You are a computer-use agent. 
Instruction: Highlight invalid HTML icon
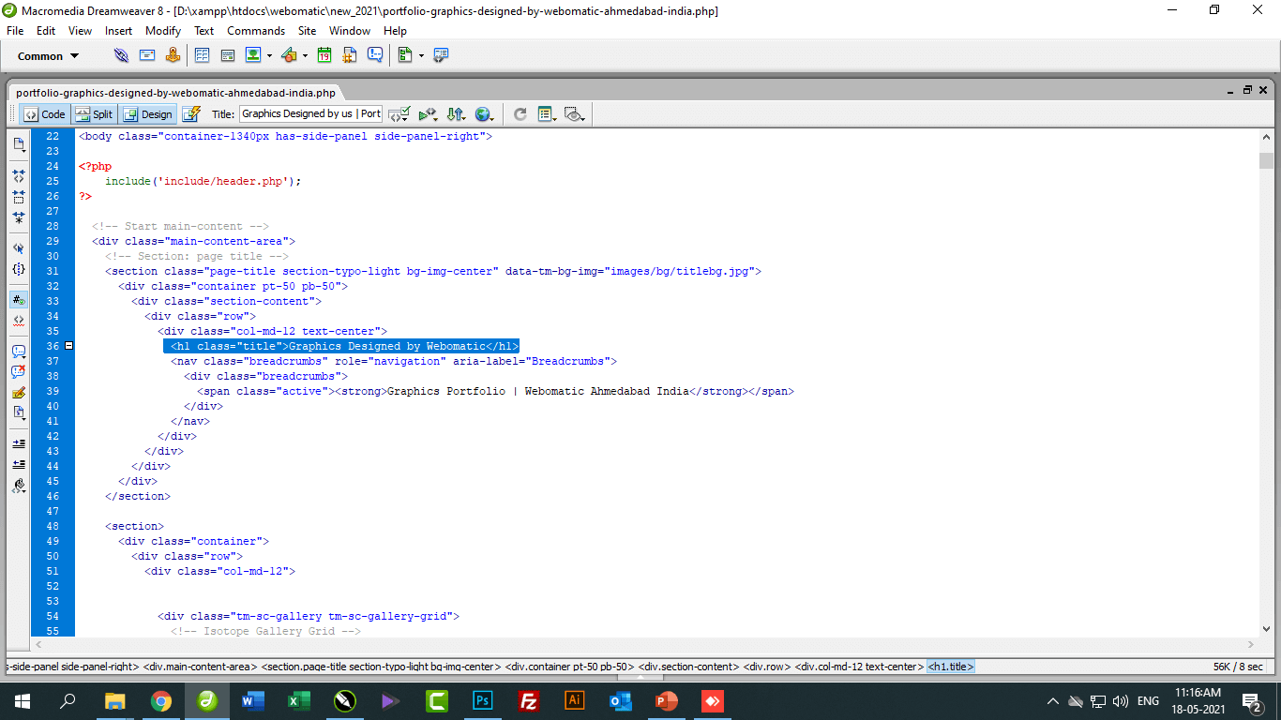tap(19, 321)
